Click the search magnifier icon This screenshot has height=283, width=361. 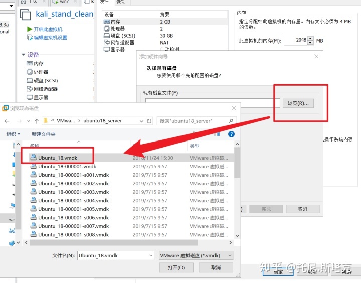point(231,121)
